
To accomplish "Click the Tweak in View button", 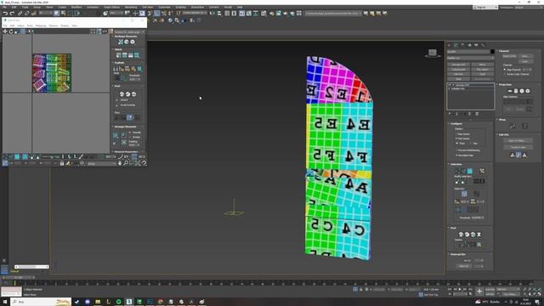I will pos(518,147).
